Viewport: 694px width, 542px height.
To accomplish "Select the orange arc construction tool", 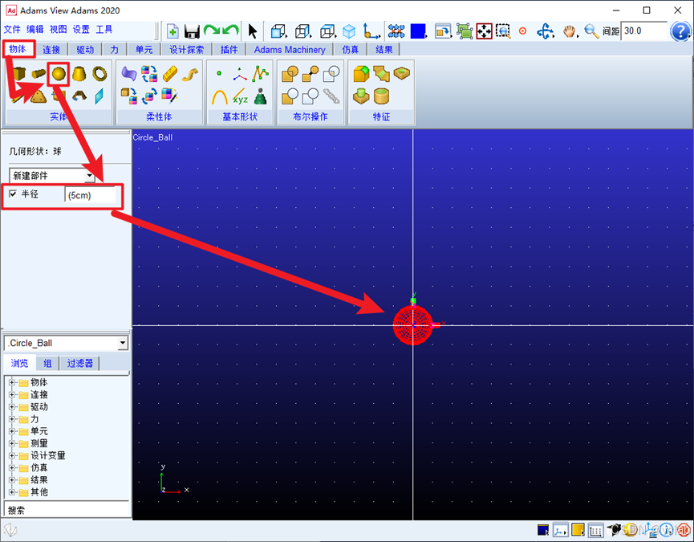I will [220, 96].
